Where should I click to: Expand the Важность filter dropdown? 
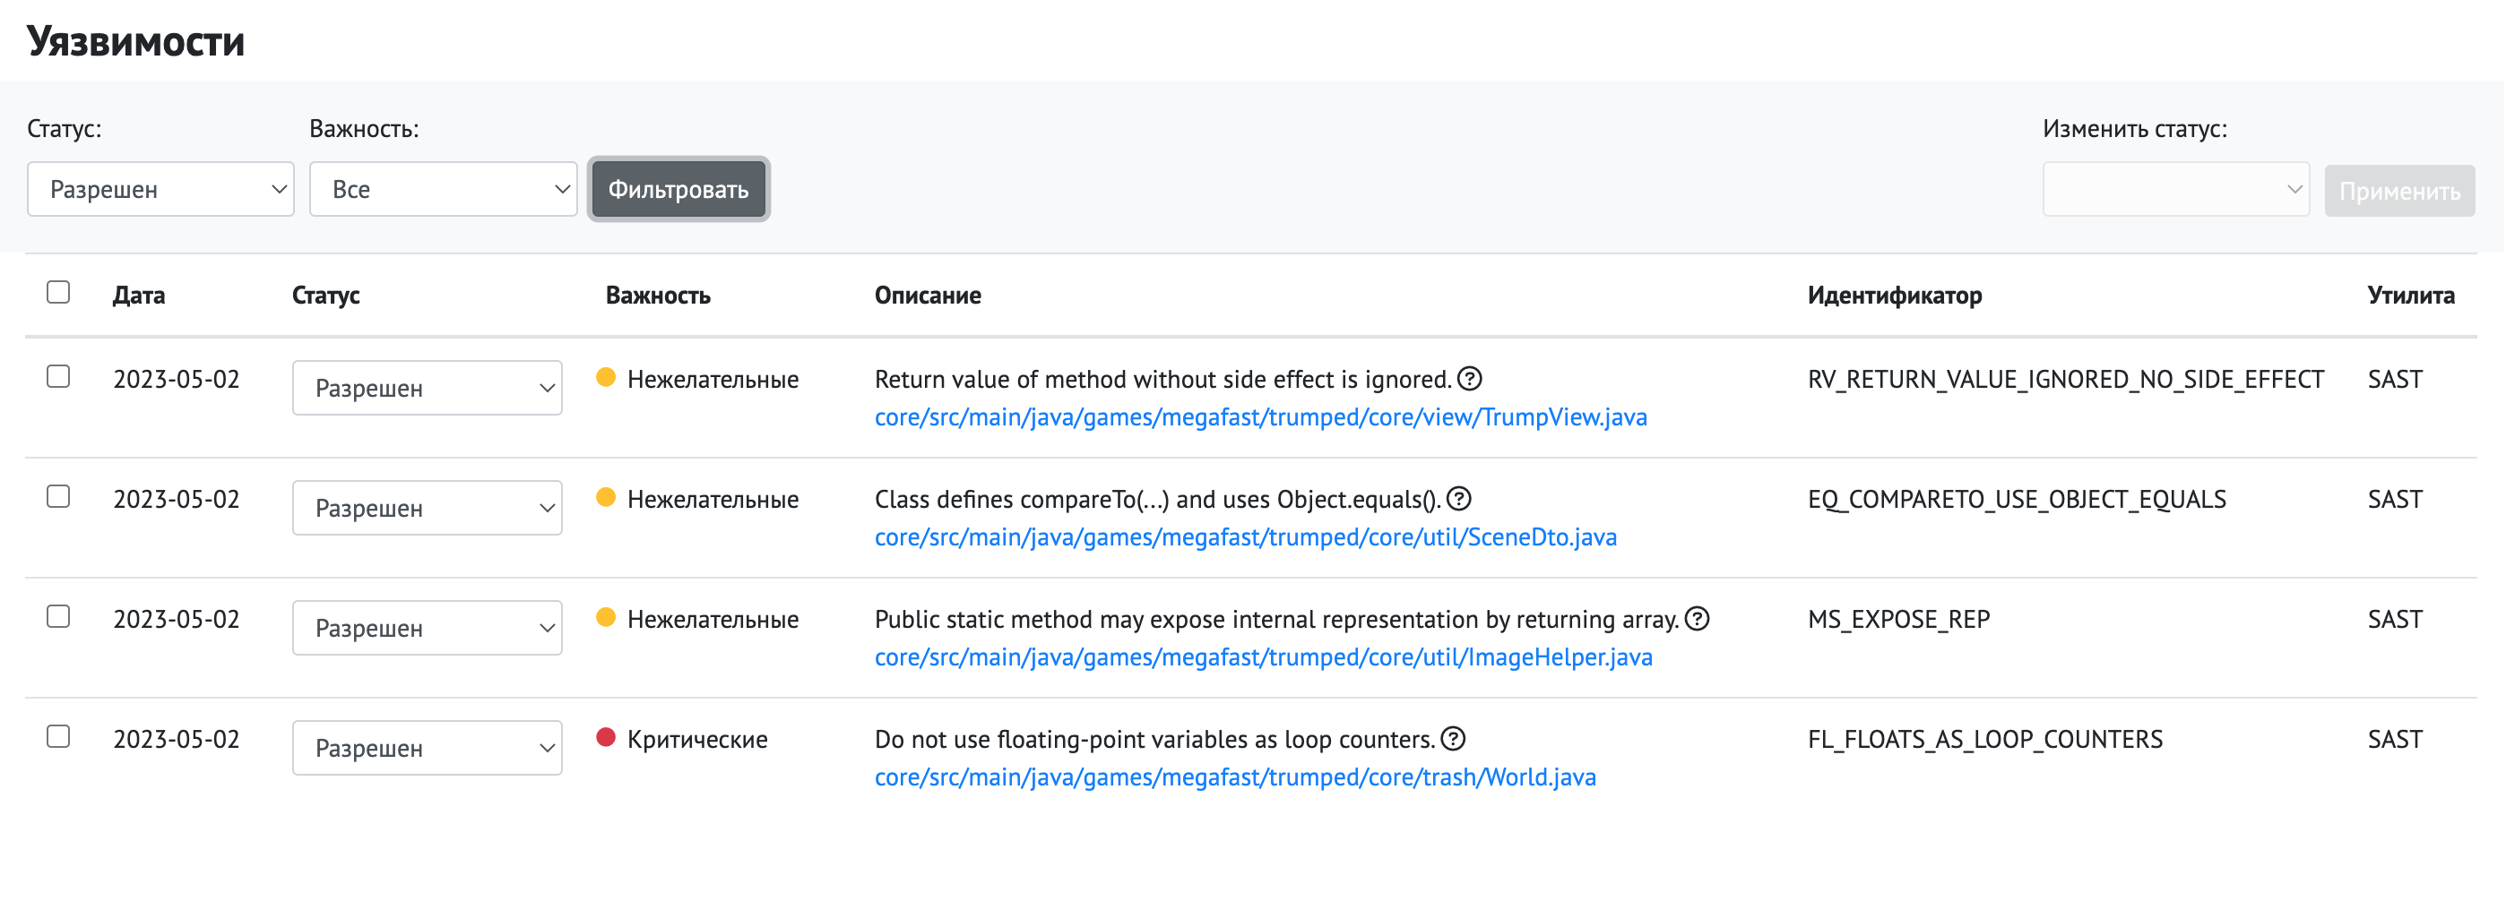point(443,190)
